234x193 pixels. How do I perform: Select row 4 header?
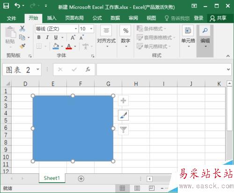tap(6, 113)
